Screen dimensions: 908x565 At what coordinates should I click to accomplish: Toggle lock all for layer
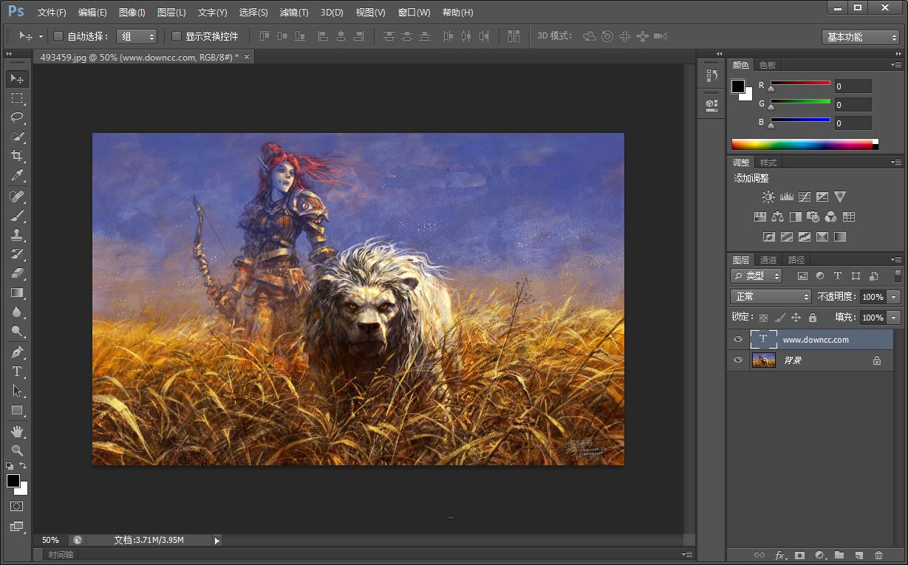(x=813, y=318)
